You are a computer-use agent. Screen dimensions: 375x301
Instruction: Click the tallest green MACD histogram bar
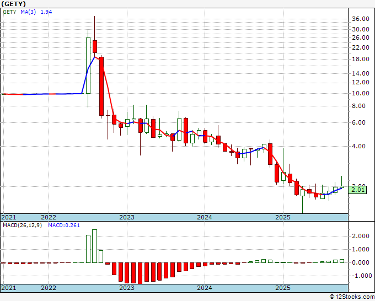(x=94, y=246)
